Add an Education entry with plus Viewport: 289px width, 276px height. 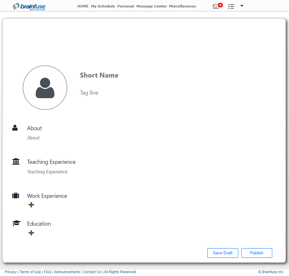click(x=31, y=233)
